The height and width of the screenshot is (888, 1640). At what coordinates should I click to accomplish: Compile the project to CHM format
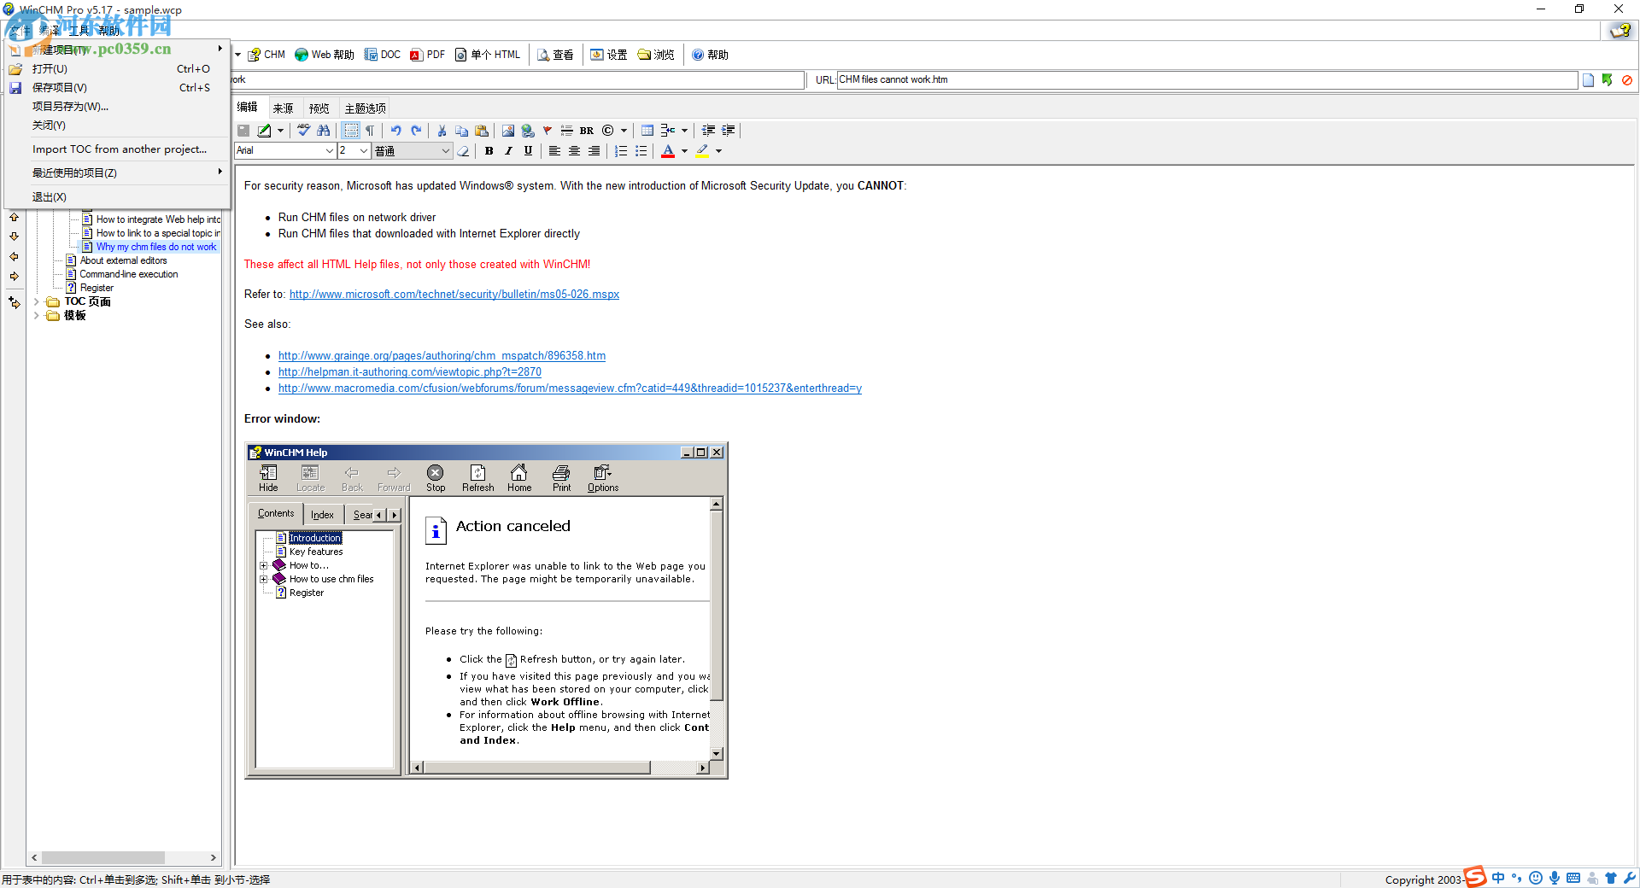(266, 54)
